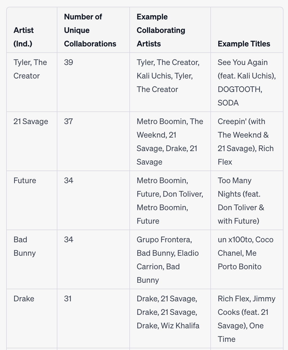The image size is (288, 350).
Task: Click the "Drake" artist name cell
Action: 24,299
